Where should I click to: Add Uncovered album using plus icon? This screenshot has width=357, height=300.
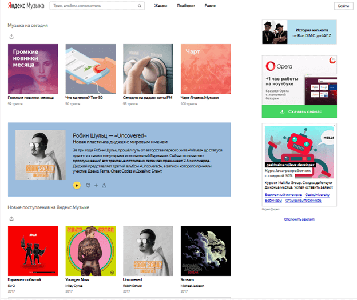pyautogui.click(x=96, y=186)
